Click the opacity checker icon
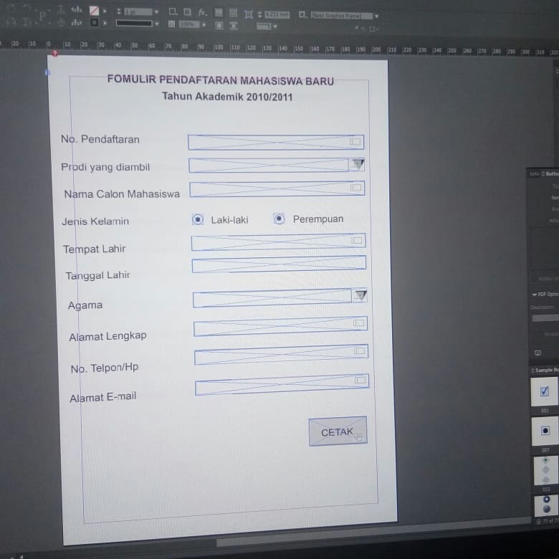Screen dimensions: 559x559 (x=171, y=24)
